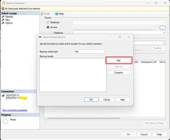The image size is (170, 140).
Task: Select the Database source radio button
Action: point(48,22)
